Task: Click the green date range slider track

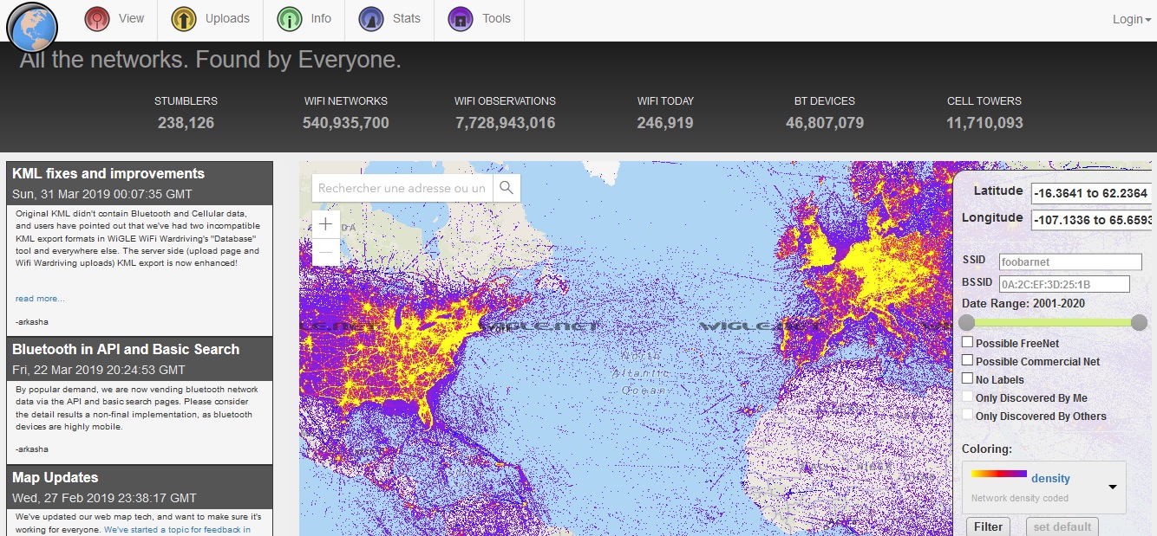Action: [x=1053, y=322]
